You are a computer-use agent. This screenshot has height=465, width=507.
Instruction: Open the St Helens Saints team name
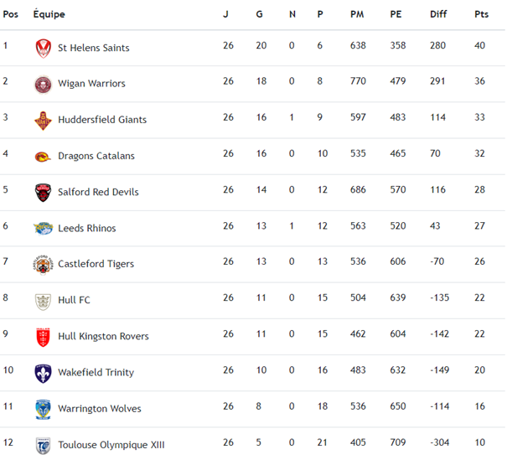point(94,49)
